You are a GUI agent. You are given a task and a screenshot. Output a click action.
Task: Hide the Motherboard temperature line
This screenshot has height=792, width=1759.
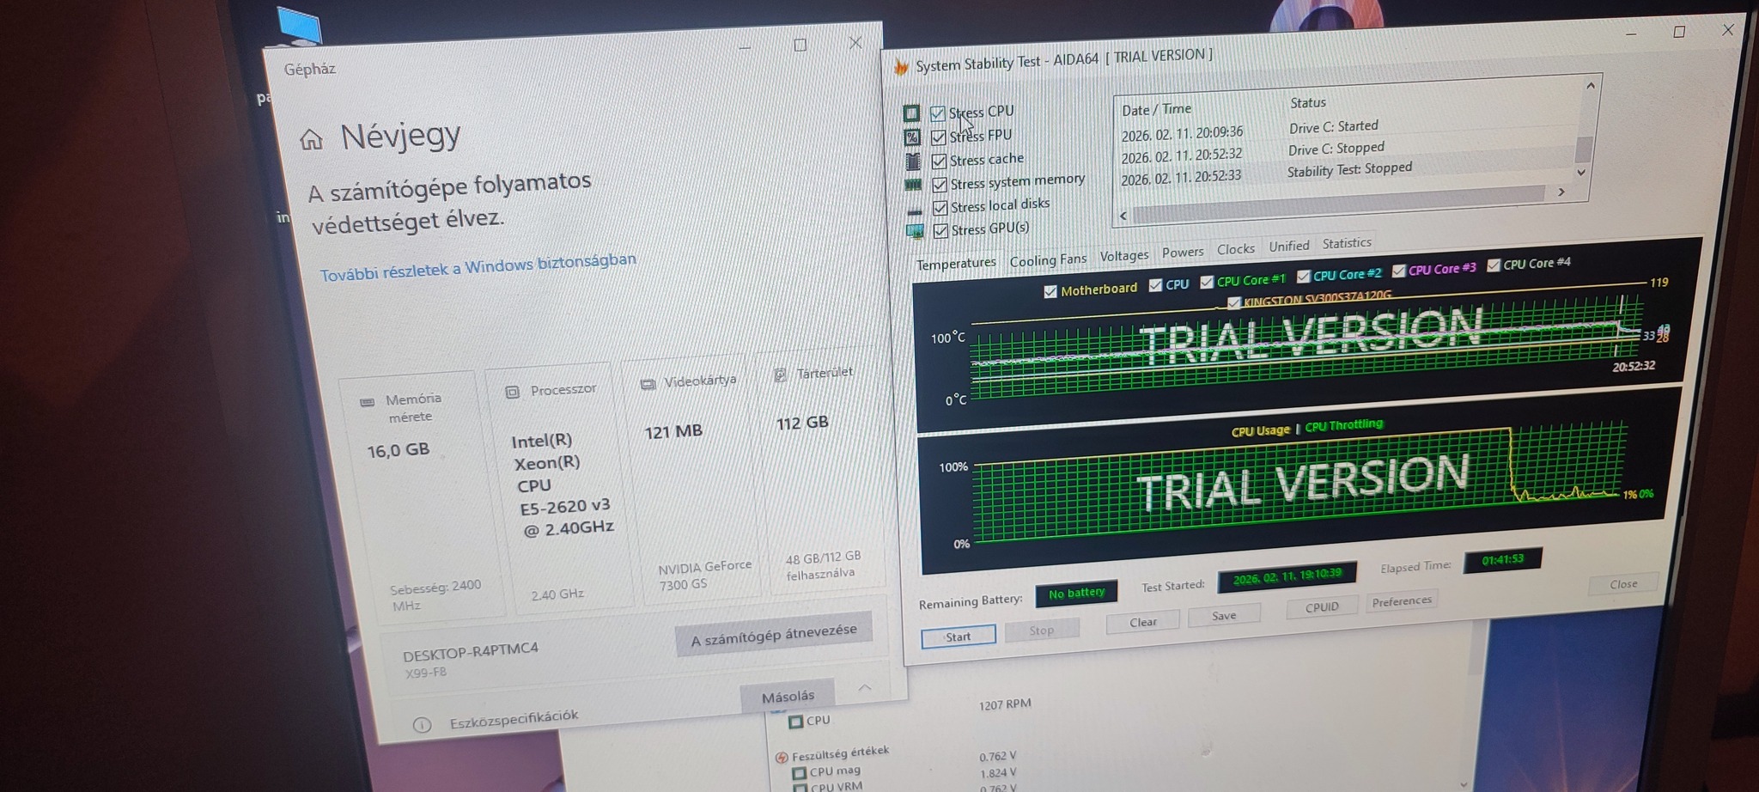(1050, 292)
